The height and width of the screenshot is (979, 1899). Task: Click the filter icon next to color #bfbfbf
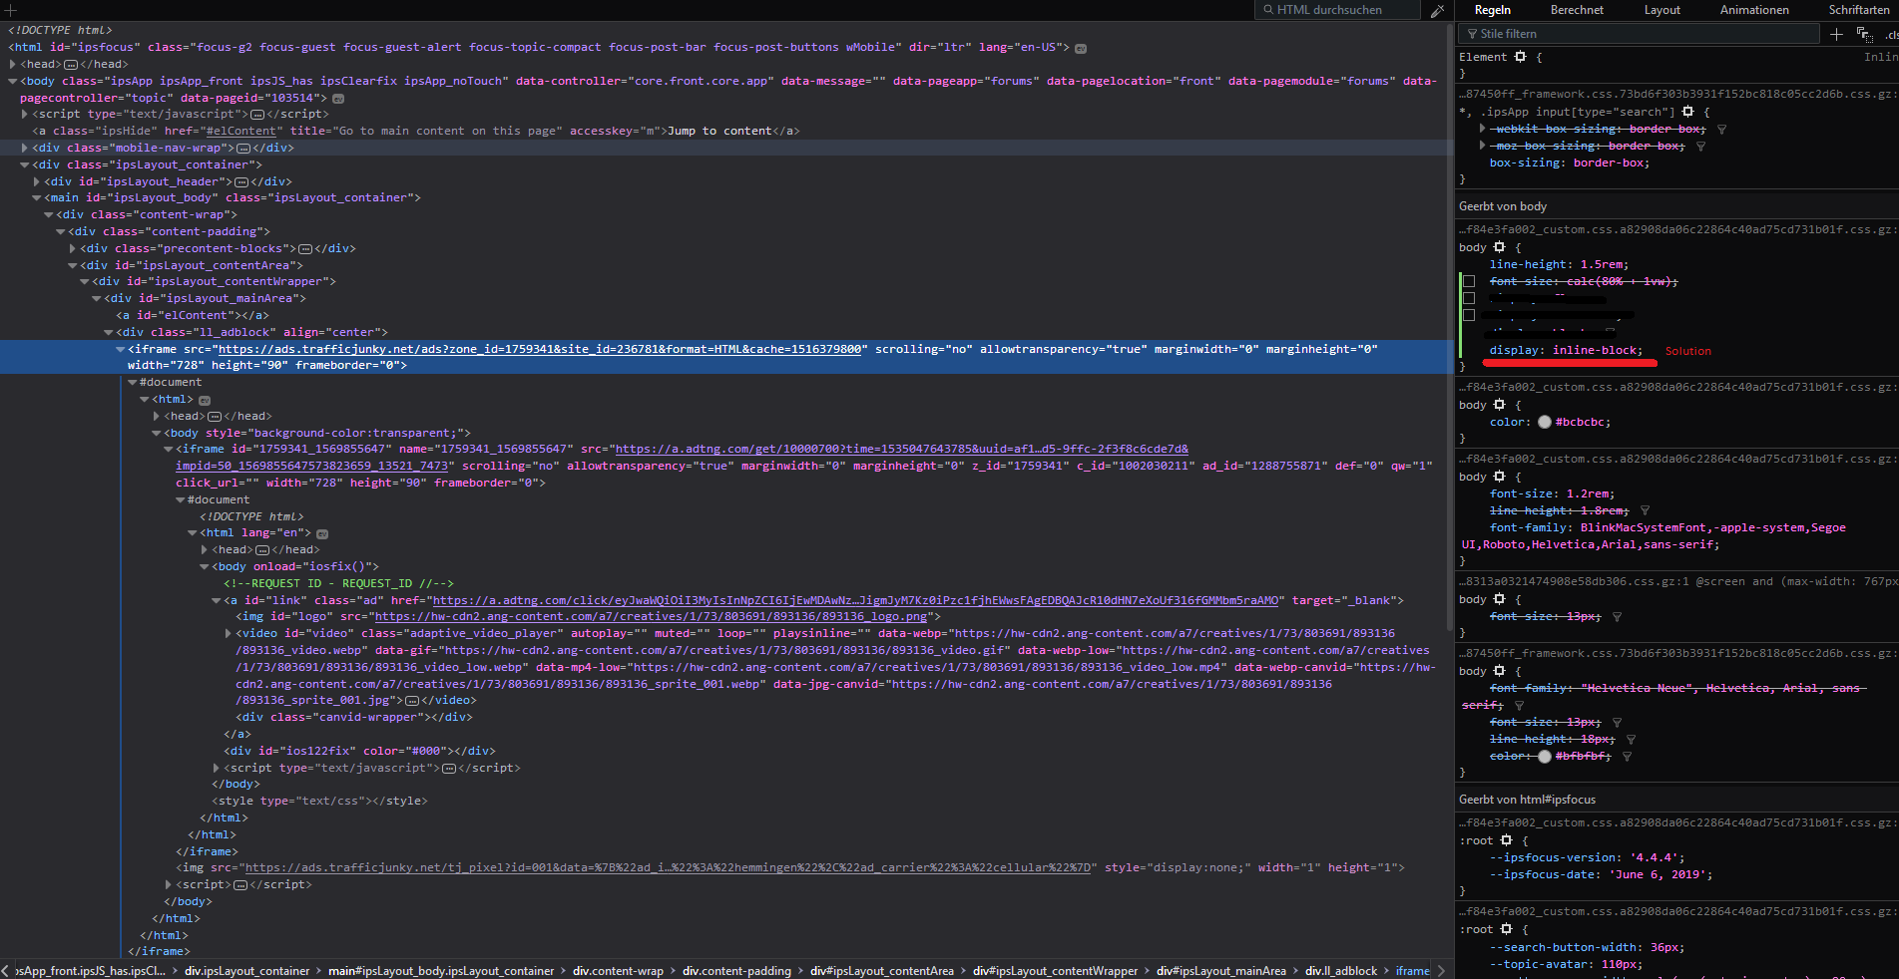(1627, 757)
